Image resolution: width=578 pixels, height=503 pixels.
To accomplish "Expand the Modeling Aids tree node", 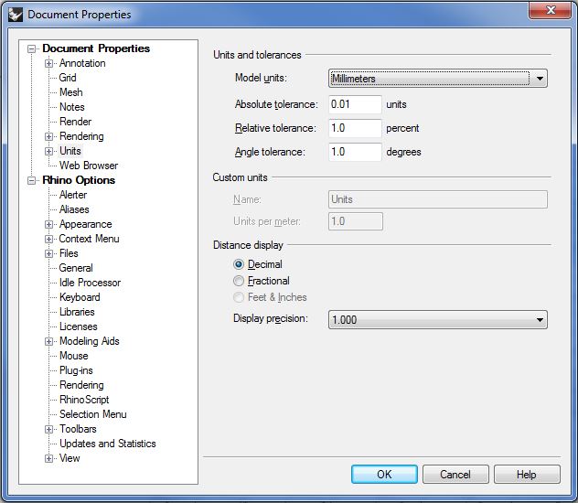I will (48, 341).
